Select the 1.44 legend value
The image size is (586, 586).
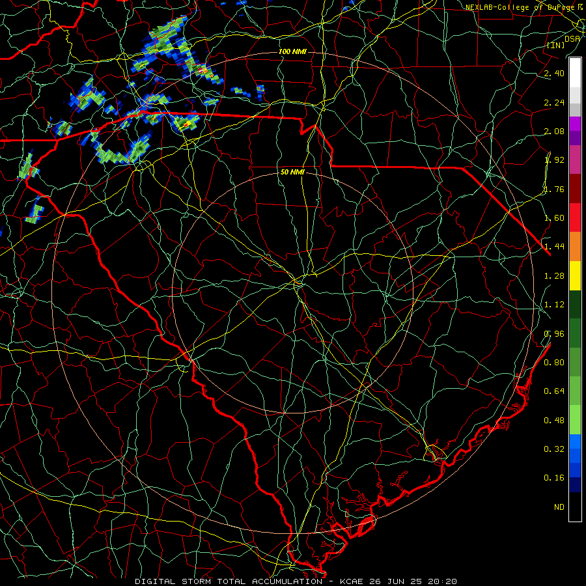554,247
